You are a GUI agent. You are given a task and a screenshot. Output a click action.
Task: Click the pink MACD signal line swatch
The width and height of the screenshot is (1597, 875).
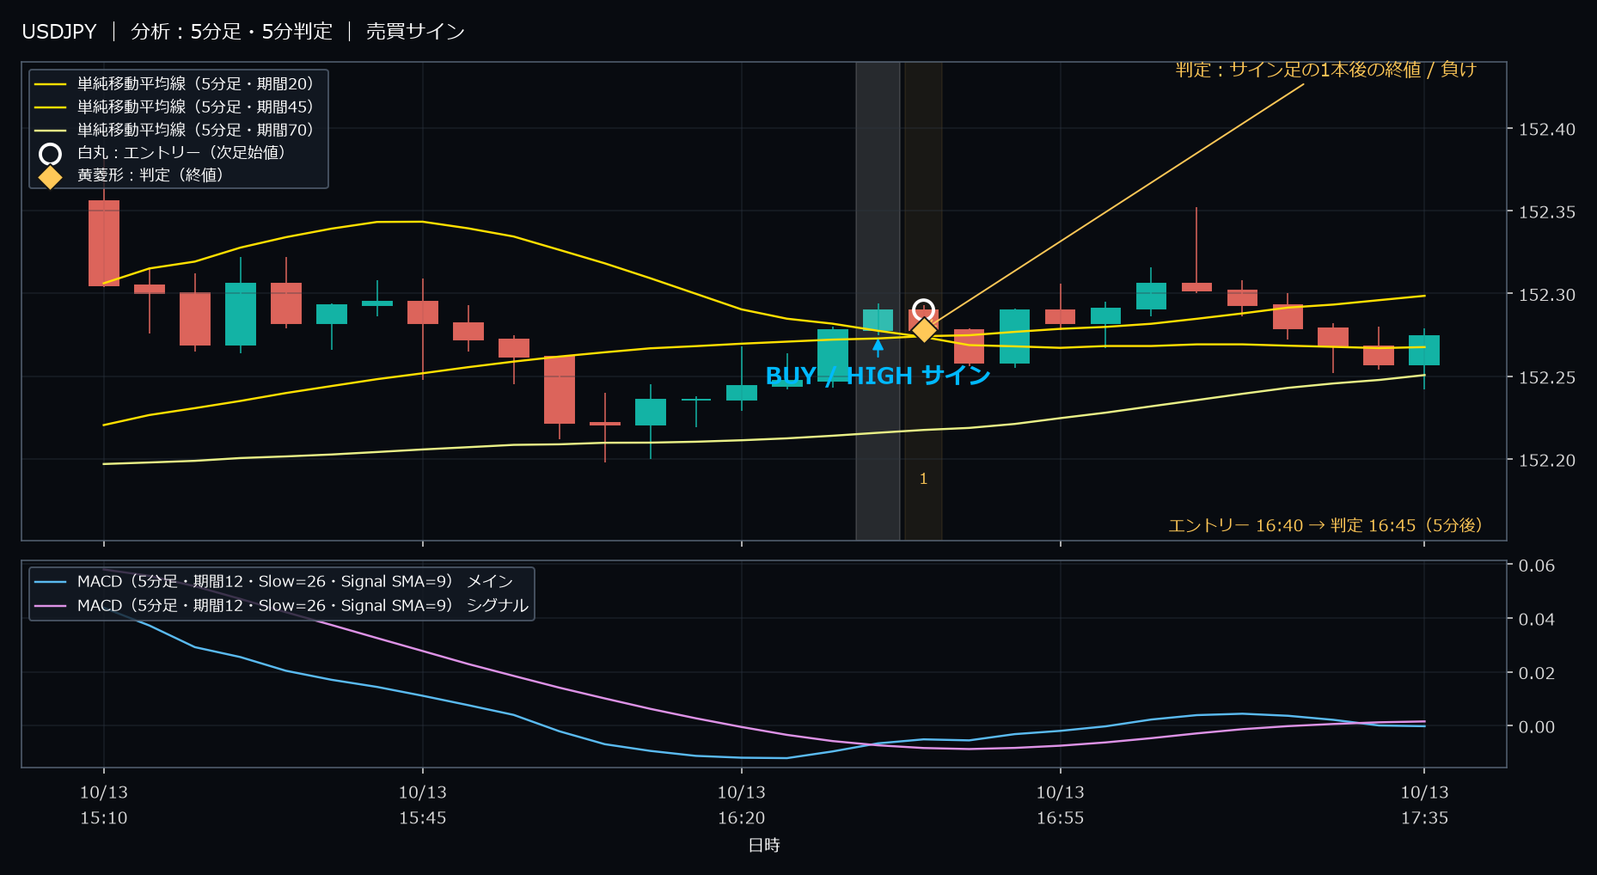point(51,606)
